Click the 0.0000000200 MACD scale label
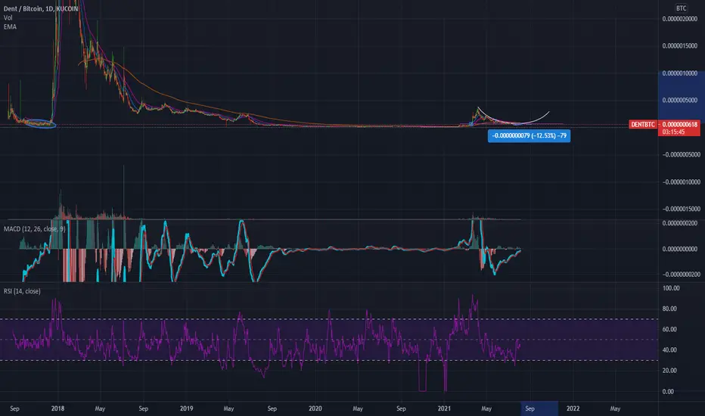 point(680,223)
